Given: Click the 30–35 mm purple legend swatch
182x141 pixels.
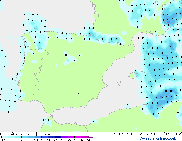Looking at the screenshot, I should [64, 137].
